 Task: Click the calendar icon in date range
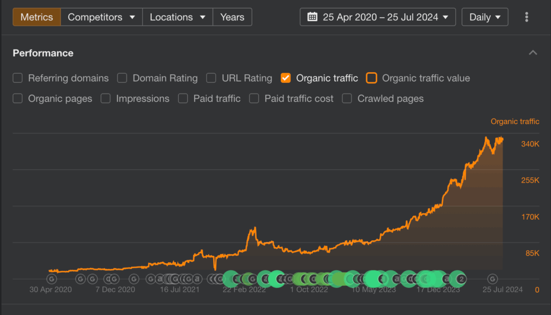(312, 17)
